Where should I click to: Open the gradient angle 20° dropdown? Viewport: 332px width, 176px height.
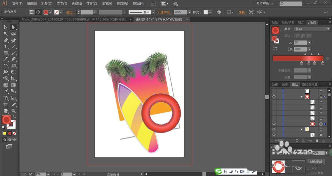coord(309,43)
